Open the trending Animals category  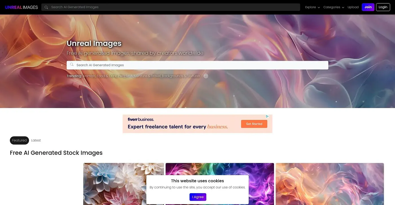[x=89, y=76]
